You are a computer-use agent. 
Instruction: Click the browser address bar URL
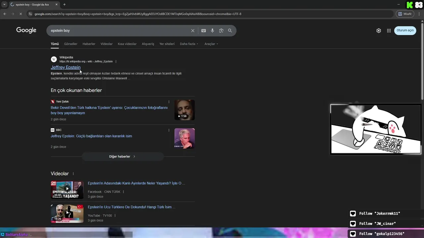[x=138, y=14]
